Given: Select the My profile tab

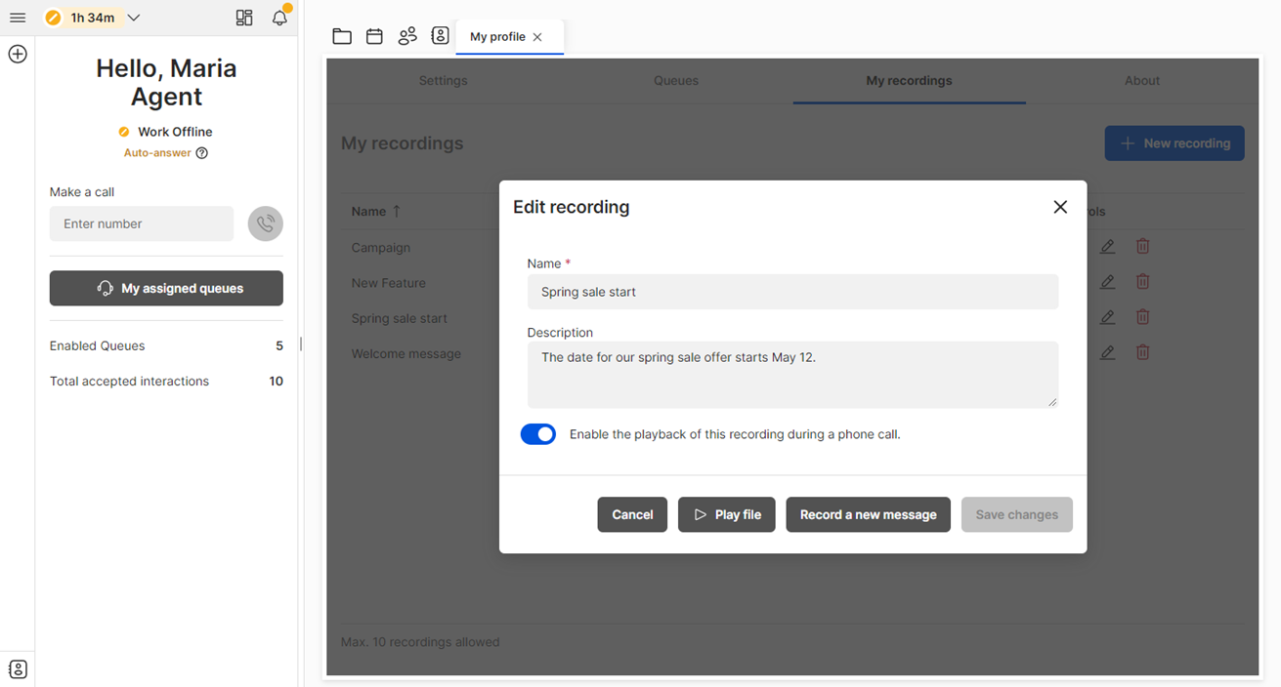Looking at the screenshot, I should pos(497,36).
